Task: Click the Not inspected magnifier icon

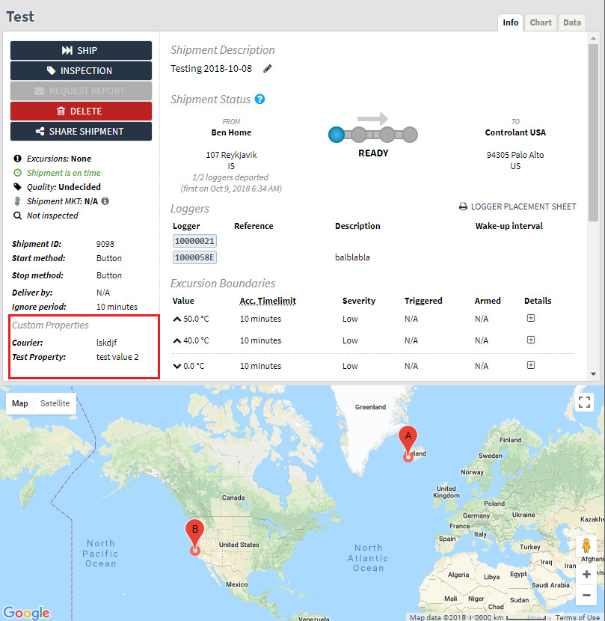Action: [17, 215]
